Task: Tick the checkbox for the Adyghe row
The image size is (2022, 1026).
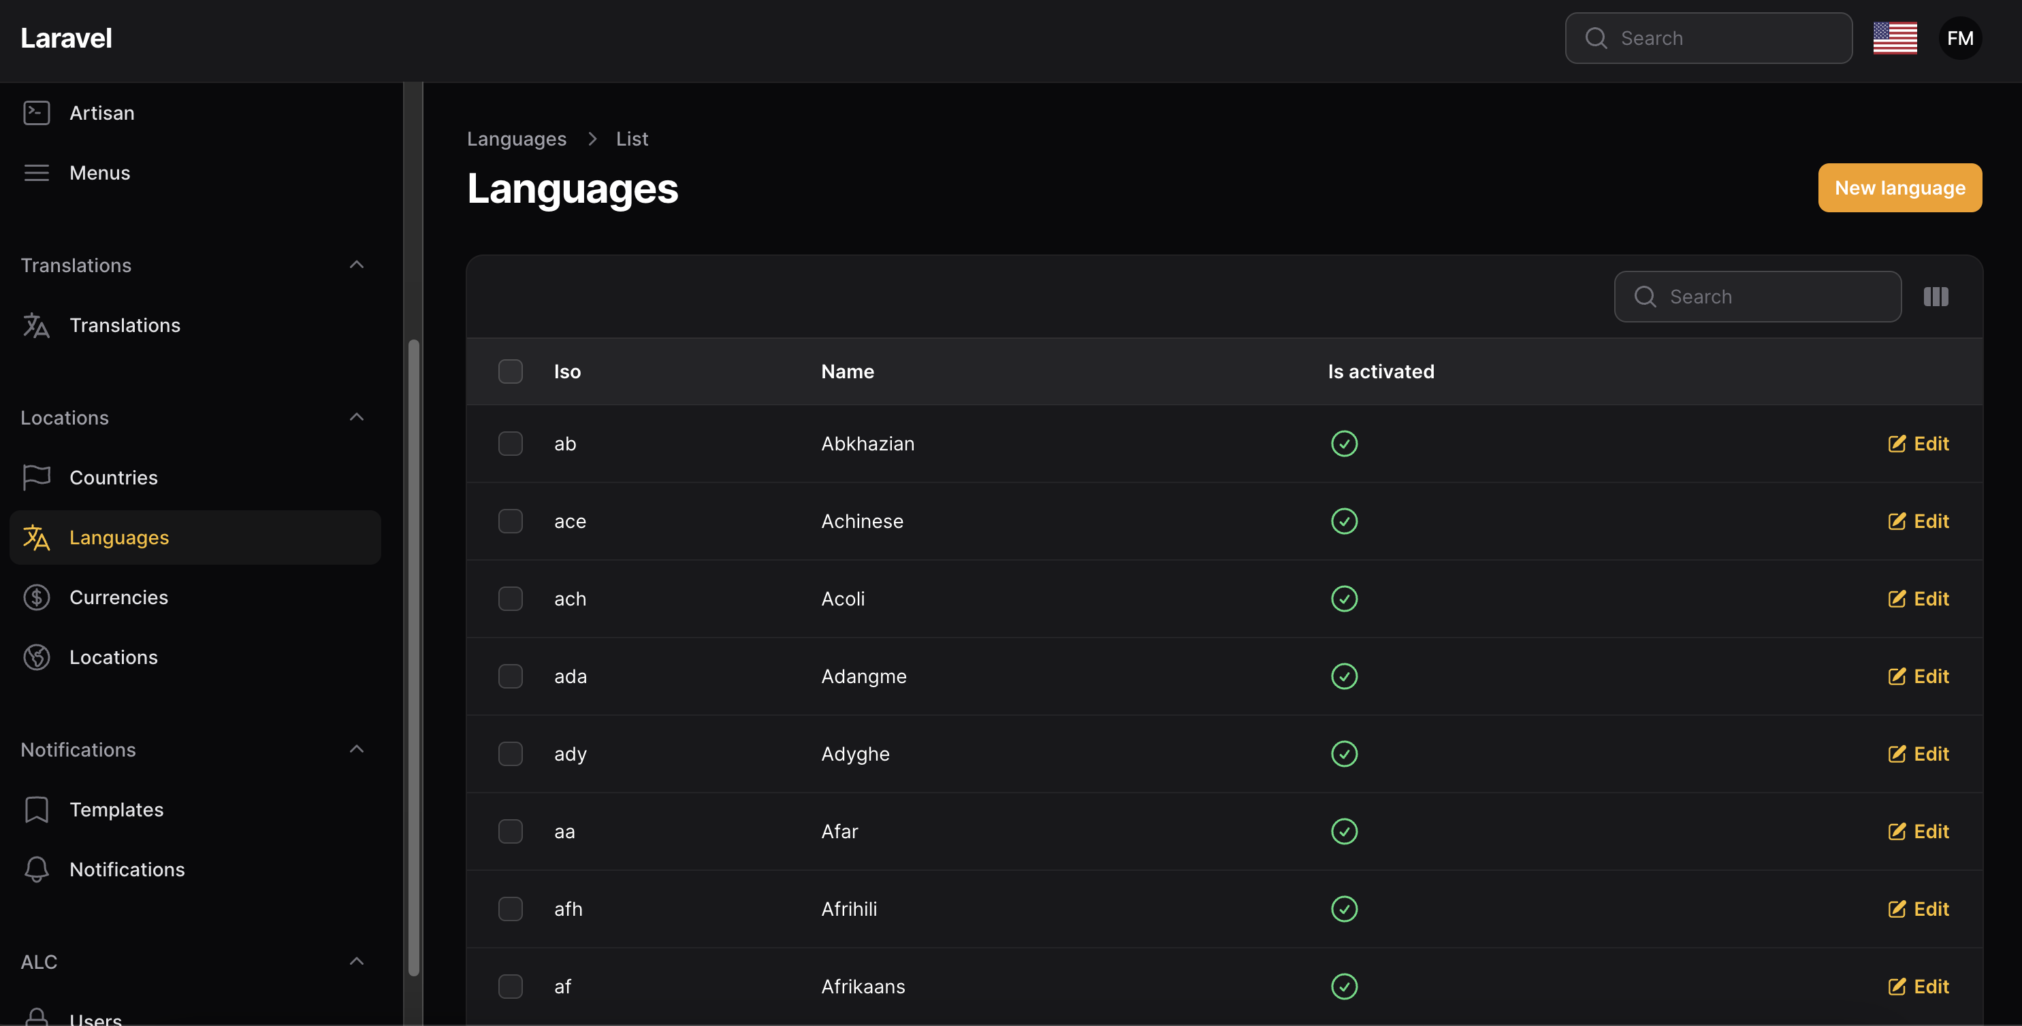Action: pyautogui.click(x=510, y=754)
